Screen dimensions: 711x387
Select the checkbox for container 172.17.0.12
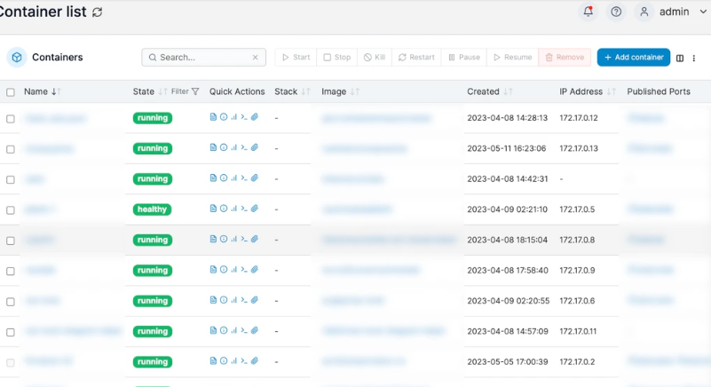[11, 118]
